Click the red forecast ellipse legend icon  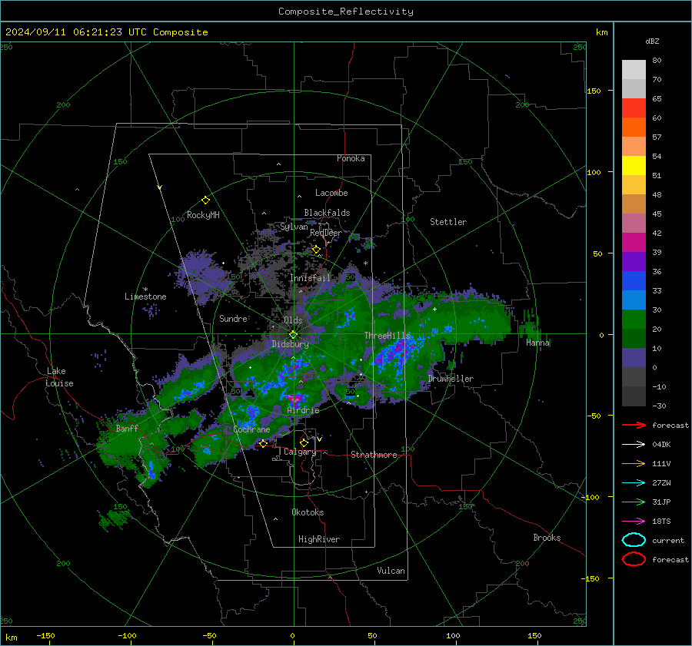[634, 559]
